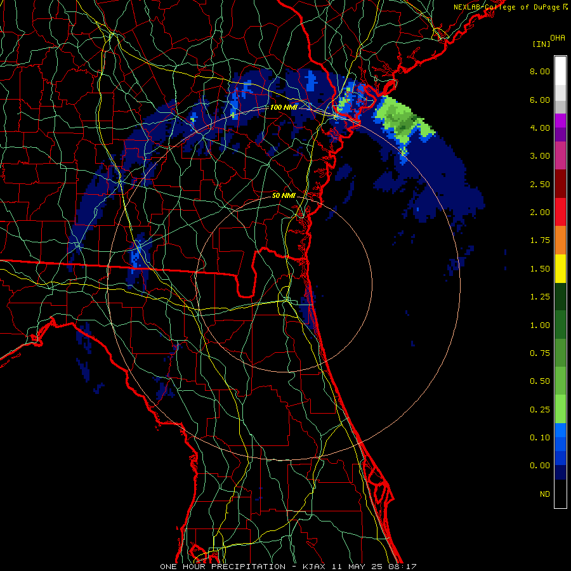The width and height of the screenshot is (571, 571).
Task: Click the [IN] units label
Action: (x=541, y=44)
